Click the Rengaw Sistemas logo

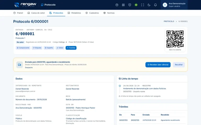25,5
